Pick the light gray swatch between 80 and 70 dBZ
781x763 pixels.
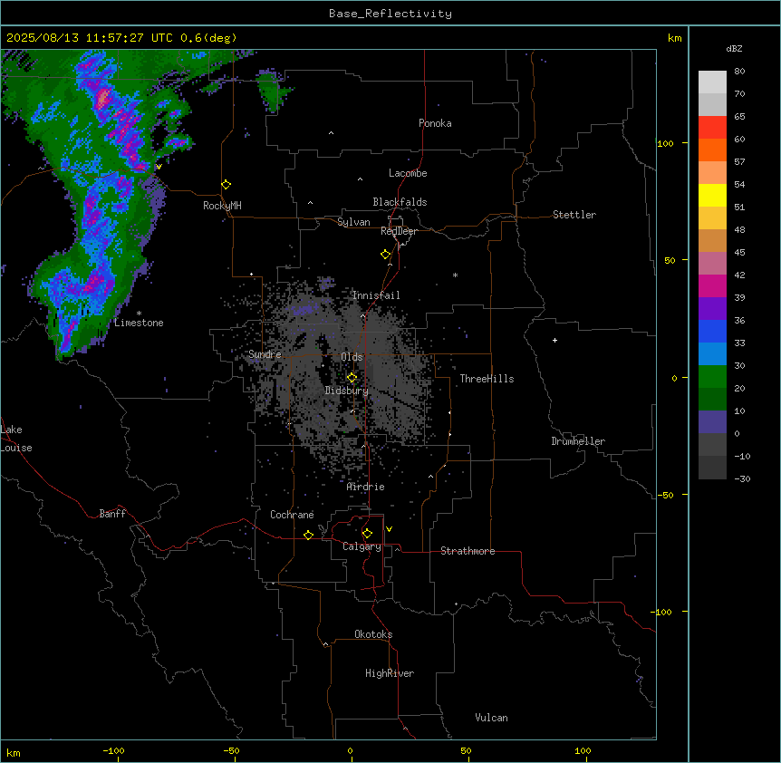(x=712, y=82)
